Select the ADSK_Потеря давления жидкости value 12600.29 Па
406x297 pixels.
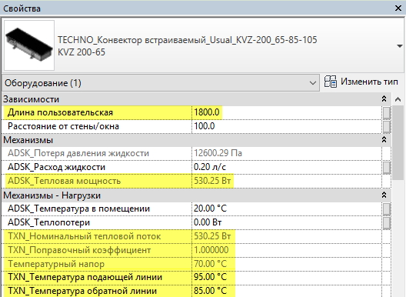point(218,153)
